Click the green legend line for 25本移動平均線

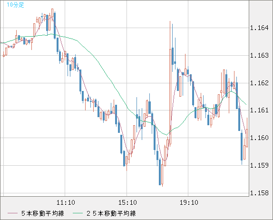click(78, 213)
